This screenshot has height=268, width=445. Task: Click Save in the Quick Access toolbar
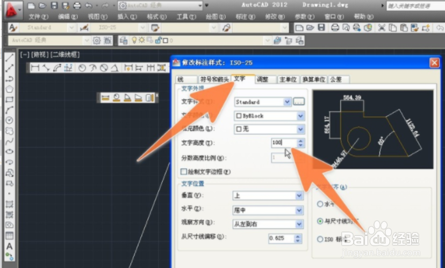pyautogui.click(x=54, y=5)
